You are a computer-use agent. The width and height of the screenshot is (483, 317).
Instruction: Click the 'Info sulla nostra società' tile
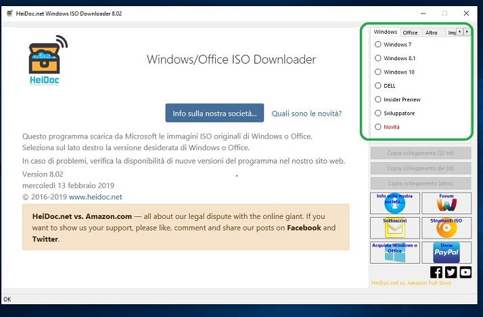point(395,203)
